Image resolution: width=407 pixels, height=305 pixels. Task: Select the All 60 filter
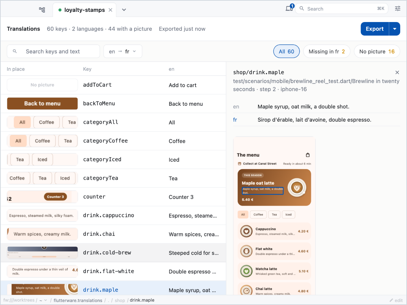click(286, 52)
